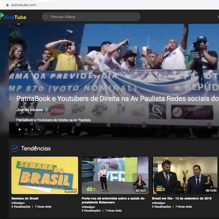
Task: Click the Tendências section heading
Action: point(36,148)
